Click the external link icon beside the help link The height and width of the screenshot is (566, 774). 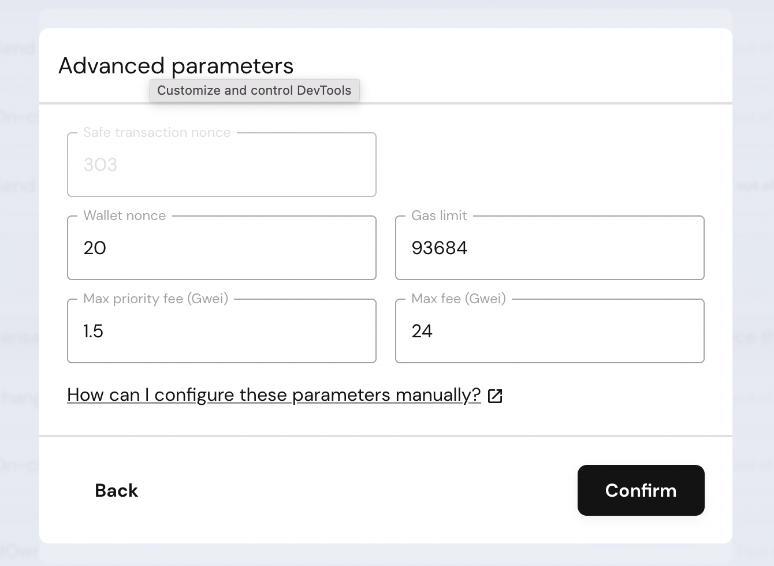(x=496, y=396)
